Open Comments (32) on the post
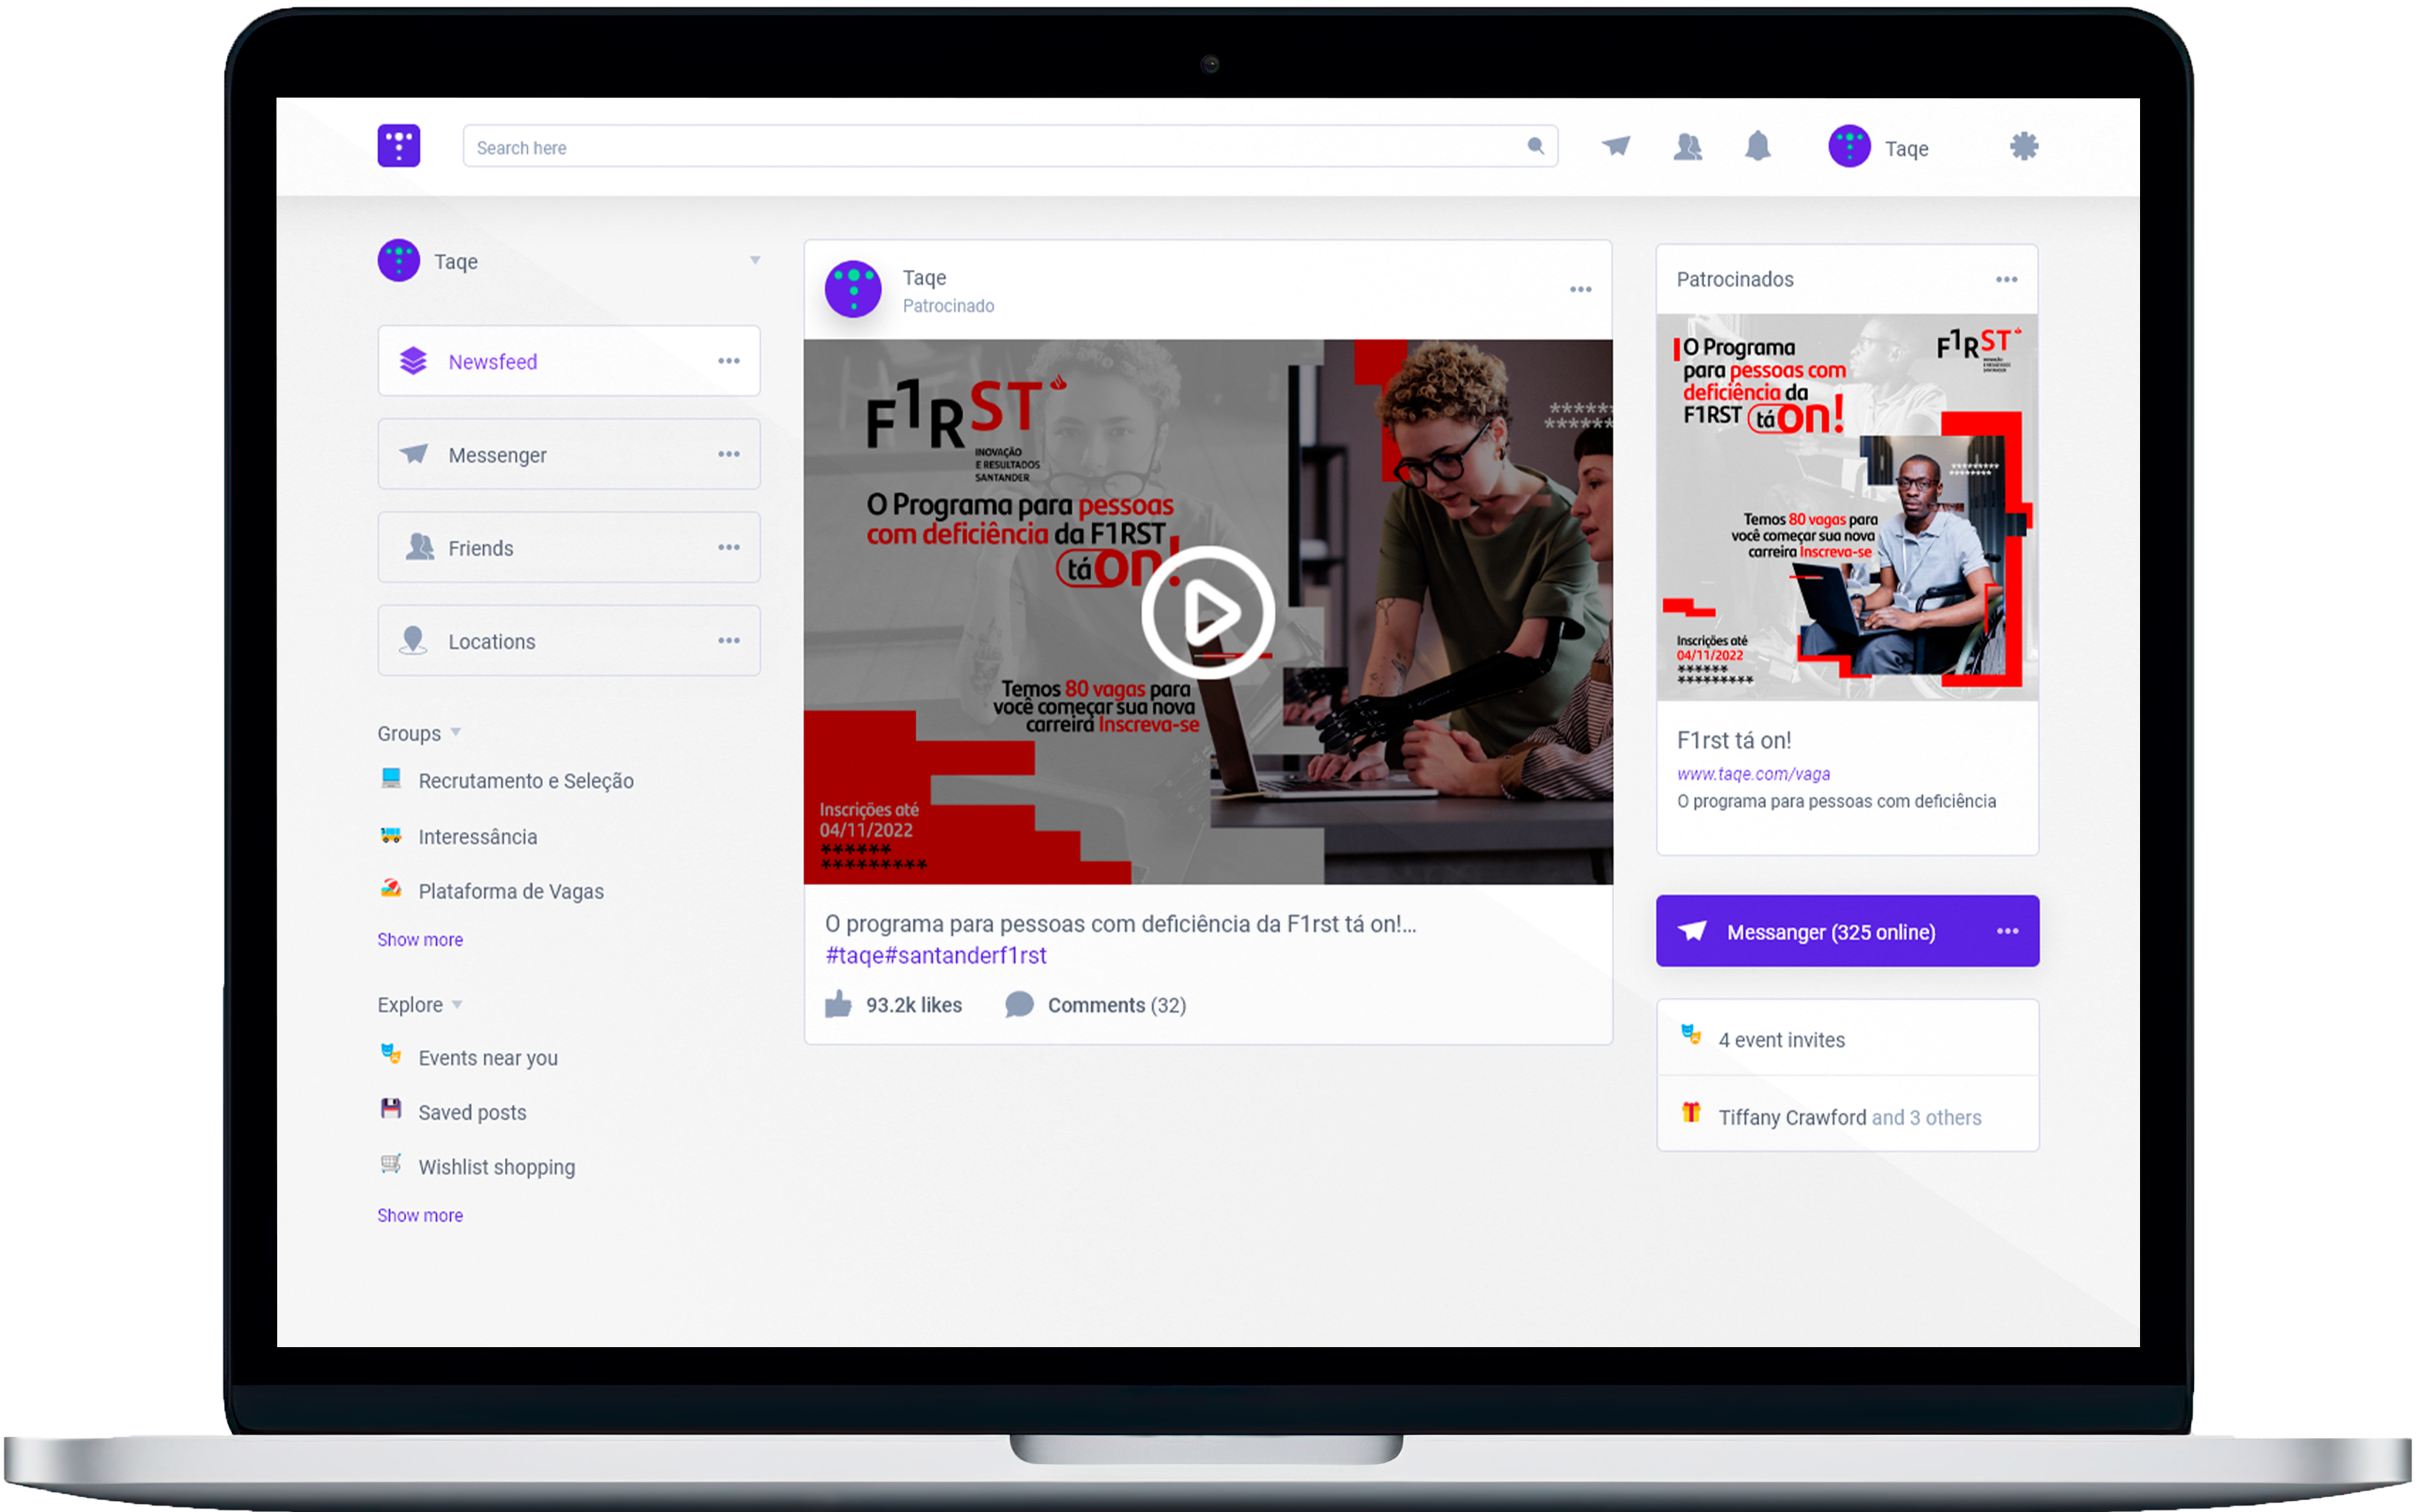Screen dimensions: 2418x1512 point(1115,1005)
